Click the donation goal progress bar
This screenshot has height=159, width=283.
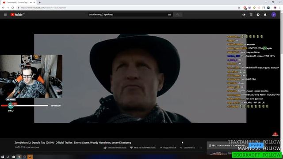click(x=25, y=106)
